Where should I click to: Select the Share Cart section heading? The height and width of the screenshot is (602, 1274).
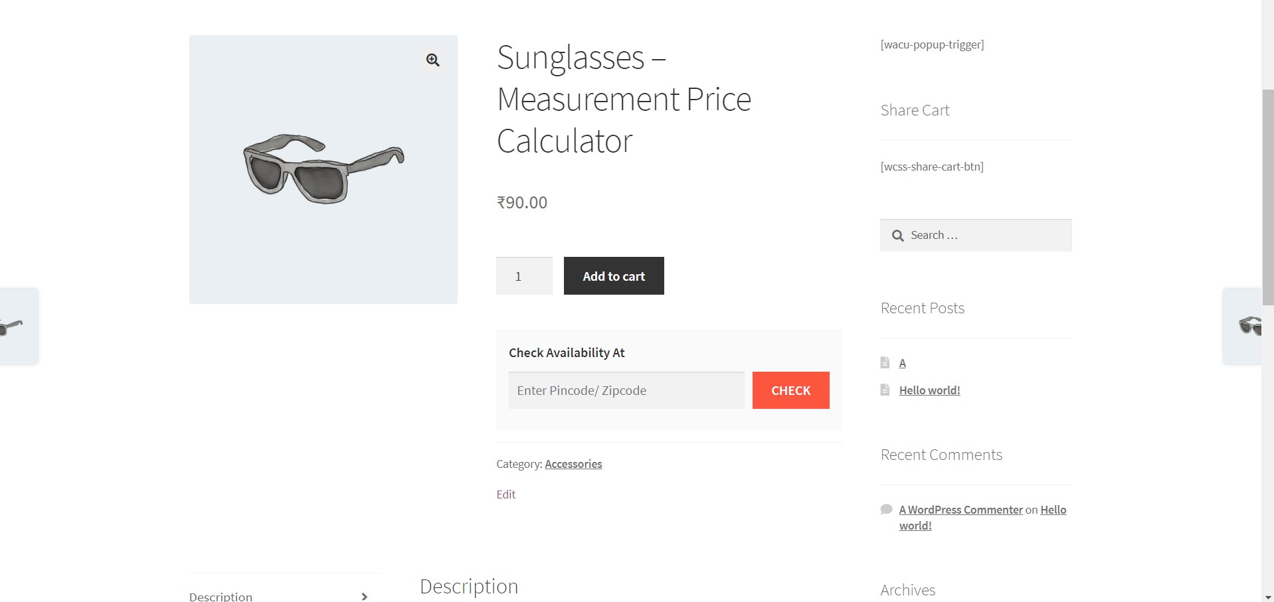[915, 110]
